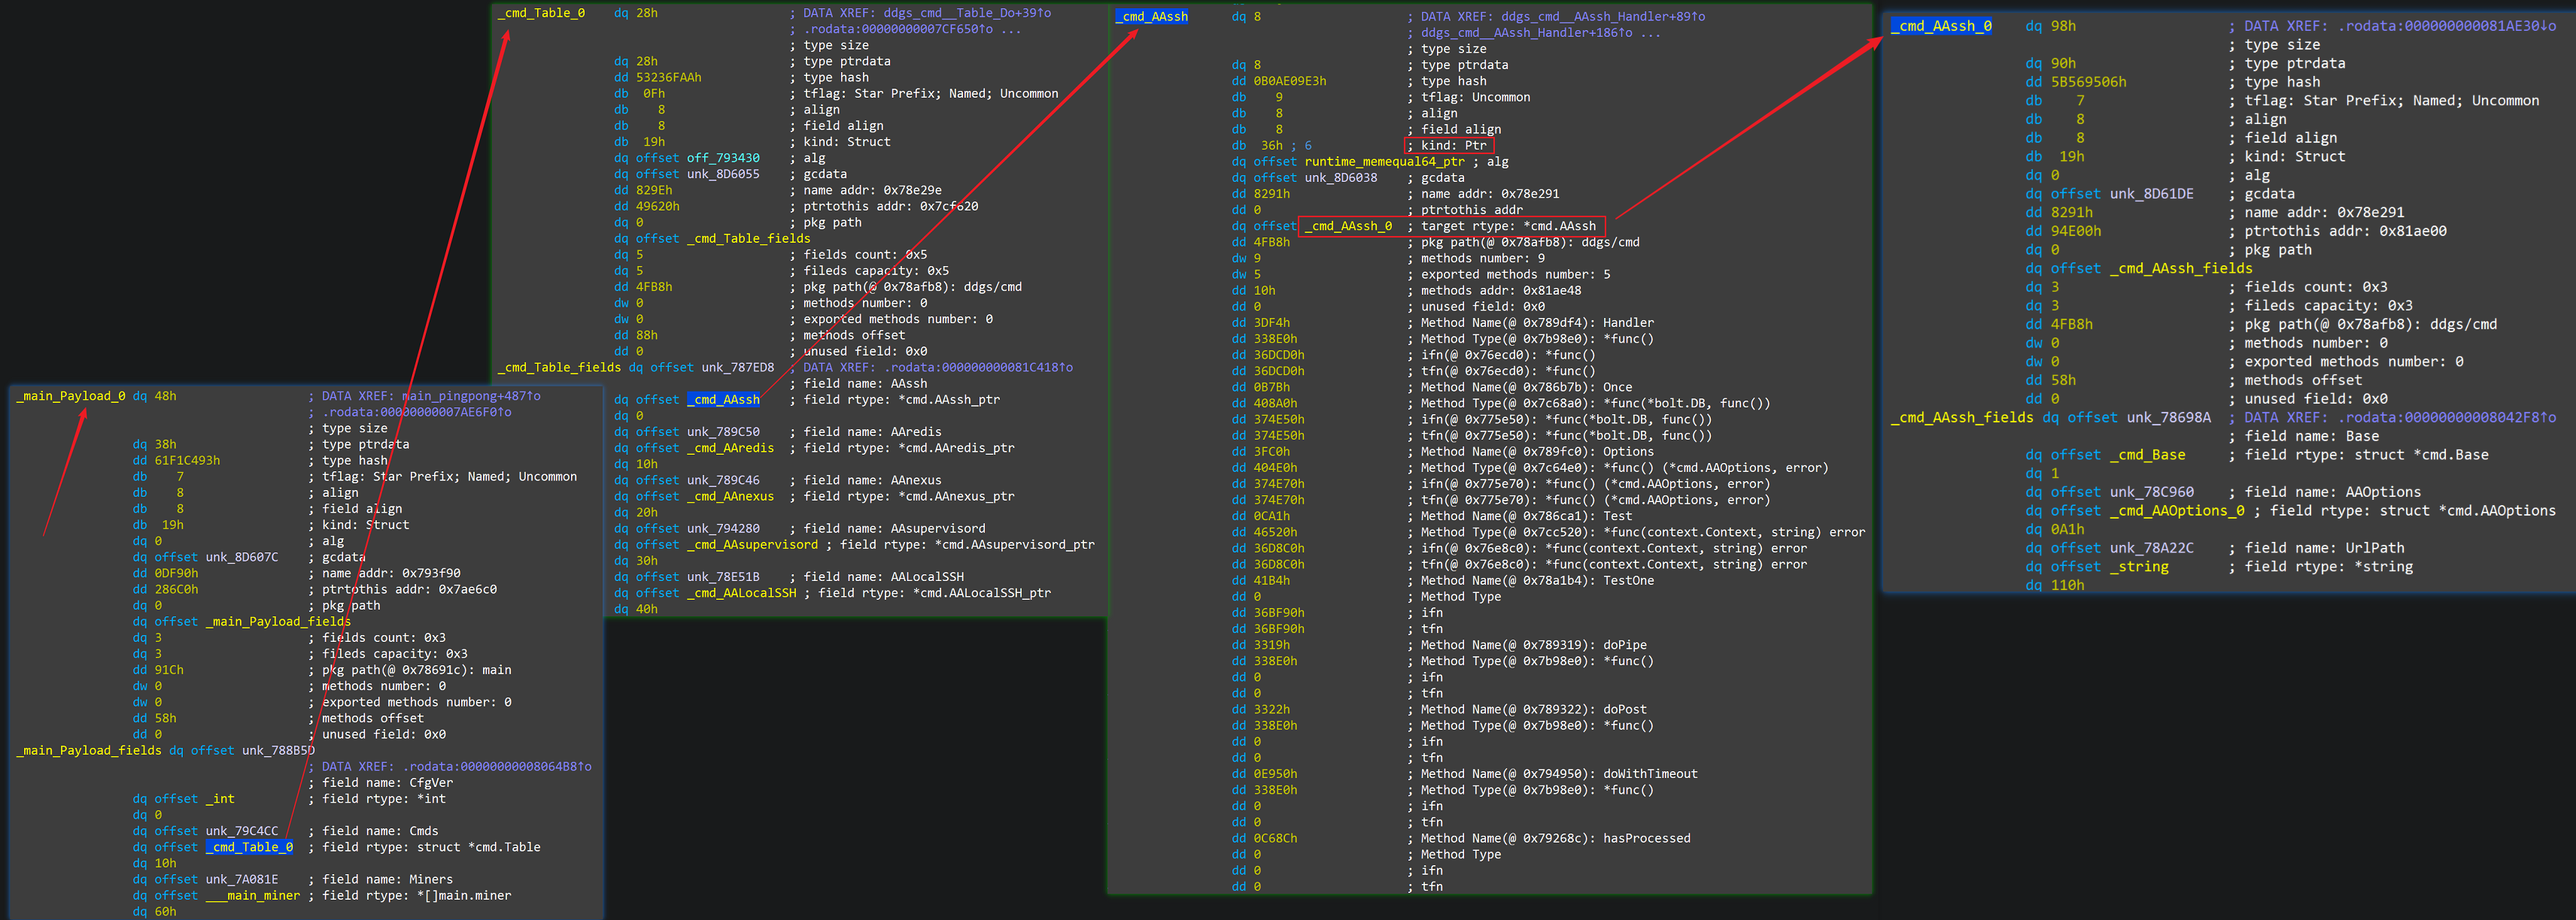
Task: Jump to _cmd_AAnexus field rtype
Action: tap(730, 497)
